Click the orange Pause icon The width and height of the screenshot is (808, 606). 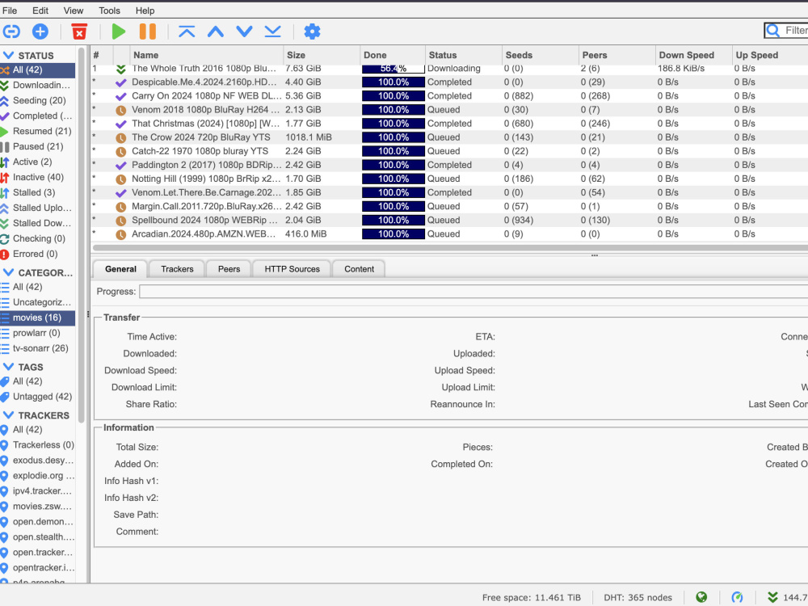[147, 32]
